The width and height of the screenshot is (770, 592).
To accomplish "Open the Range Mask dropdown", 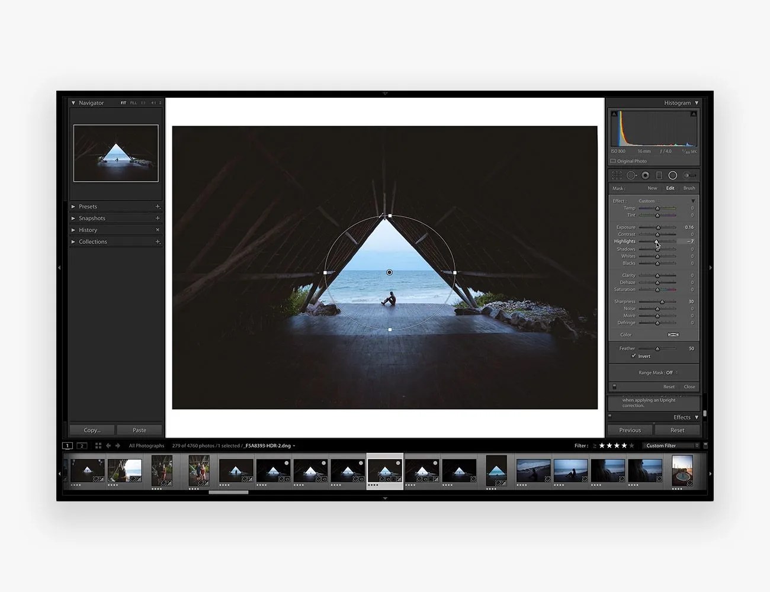I will point(658,372).
